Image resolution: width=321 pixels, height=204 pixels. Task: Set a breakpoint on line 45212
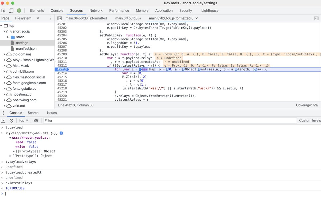(x=62, y=66)
